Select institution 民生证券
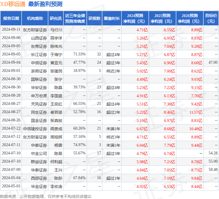 (x=39, y=112)
